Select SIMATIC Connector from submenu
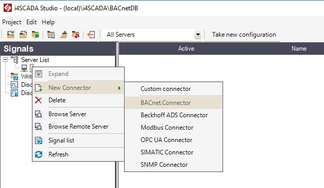This screenshot has width=324, height=188. (x=174, y=152)
